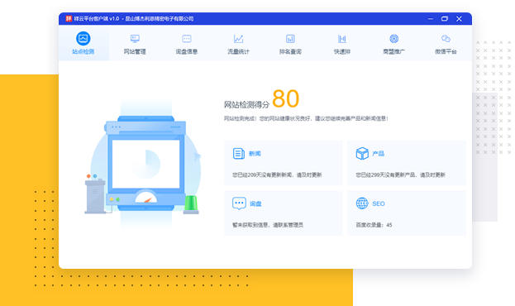This screenshot has height=306, width=515.
Task: Click the '网站检测得分' label
Action: coord(246,104)
